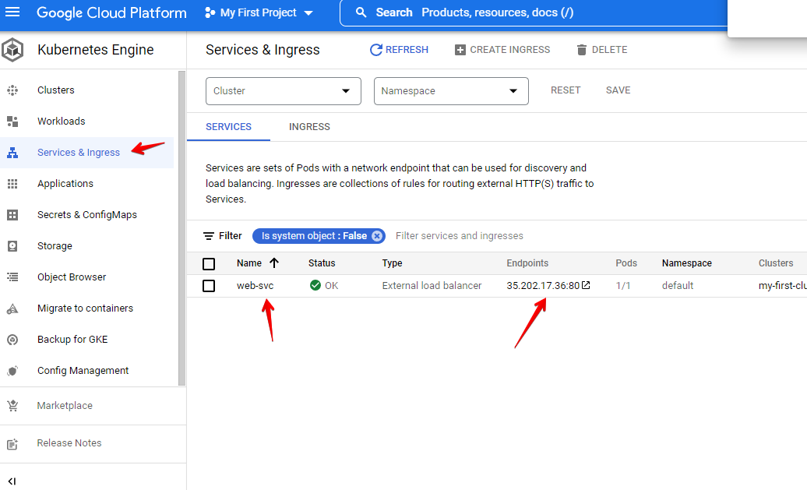
Task: Click the Release Notes icon
Action: 12,444
